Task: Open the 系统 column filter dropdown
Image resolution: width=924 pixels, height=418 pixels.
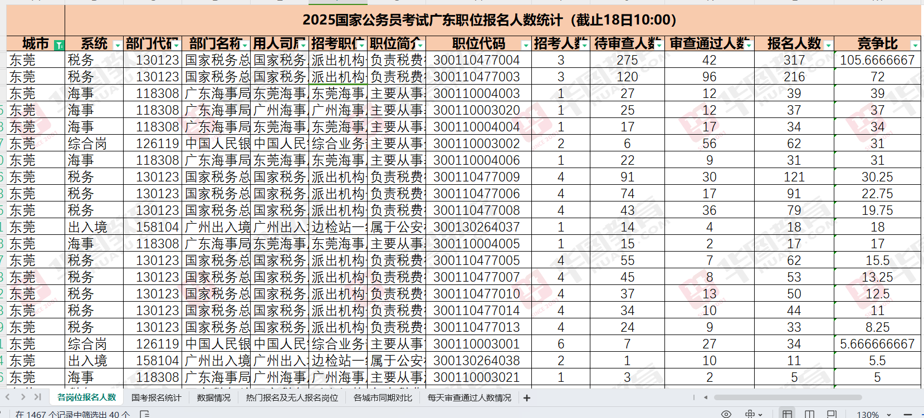Action: (117, 45)
